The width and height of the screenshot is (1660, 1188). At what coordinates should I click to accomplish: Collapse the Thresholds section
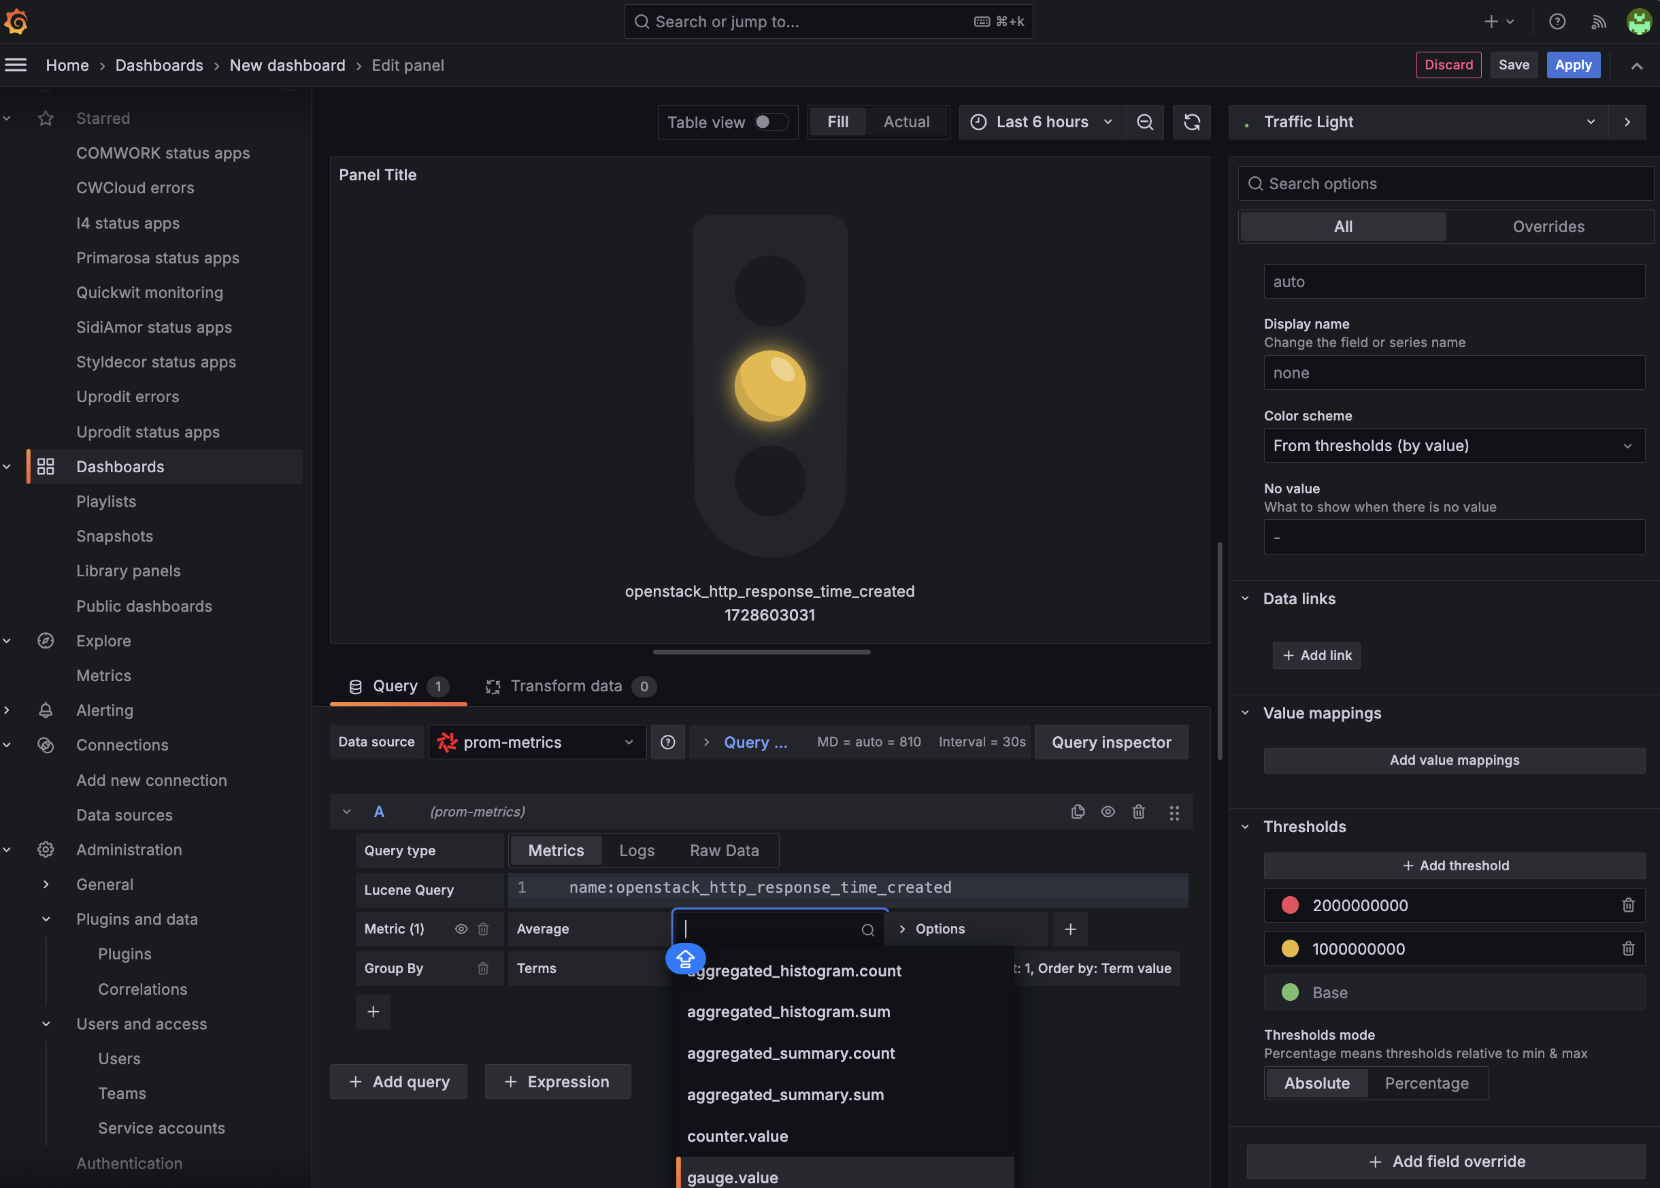[x=1246, y=827]
